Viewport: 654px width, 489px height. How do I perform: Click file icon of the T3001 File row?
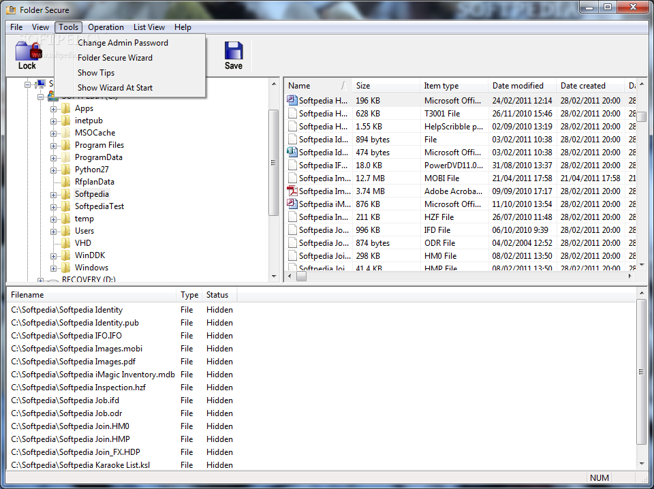[292, 113]
